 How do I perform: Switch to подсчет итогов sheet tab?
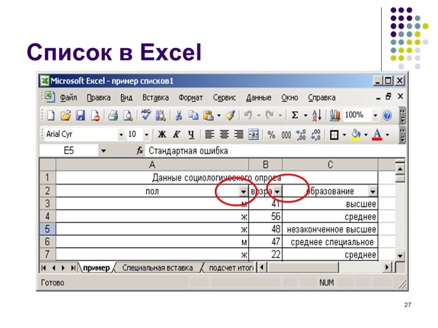click(x=231, y=268)
